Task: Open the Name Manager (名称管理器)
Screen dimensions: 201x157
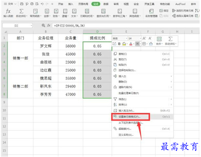Action: click(151, 13)
